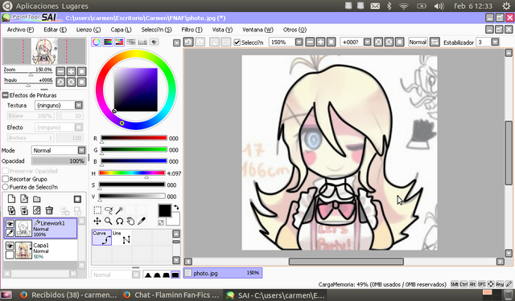Viewport: 515px width, 301px height.
Task: Open the small dropdown beside color panel icons
Action: [x=177, y=43]
